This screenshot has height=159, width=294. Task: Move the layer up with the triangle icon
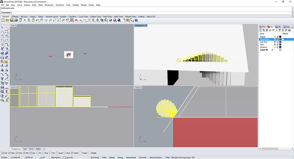[x=270, y=30]
